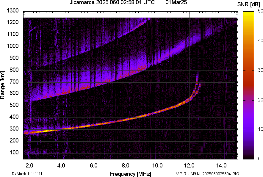Click the date label '01Mar25'
The height and width of the screenshot is (177, 263).
176,2
